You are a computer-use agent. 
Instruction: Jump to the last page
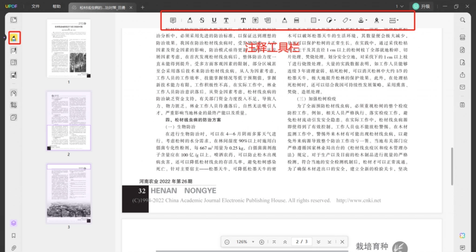330,242
